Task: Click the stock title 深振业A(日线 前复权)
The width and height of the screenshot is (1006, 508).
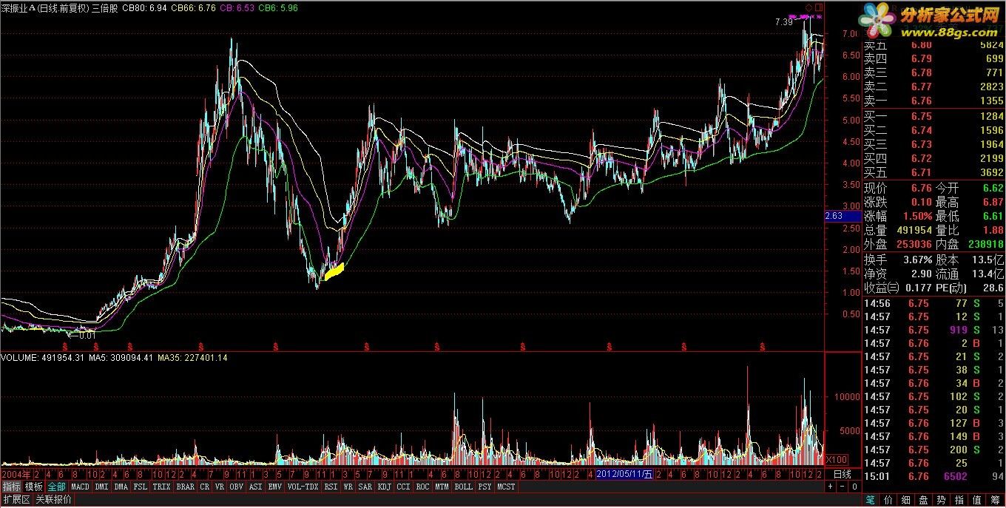Action: tap(45, 7)
